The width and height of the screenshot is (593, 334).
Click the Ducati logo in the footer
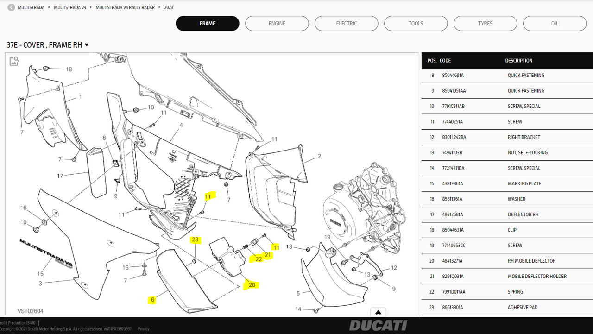(378, 325)
